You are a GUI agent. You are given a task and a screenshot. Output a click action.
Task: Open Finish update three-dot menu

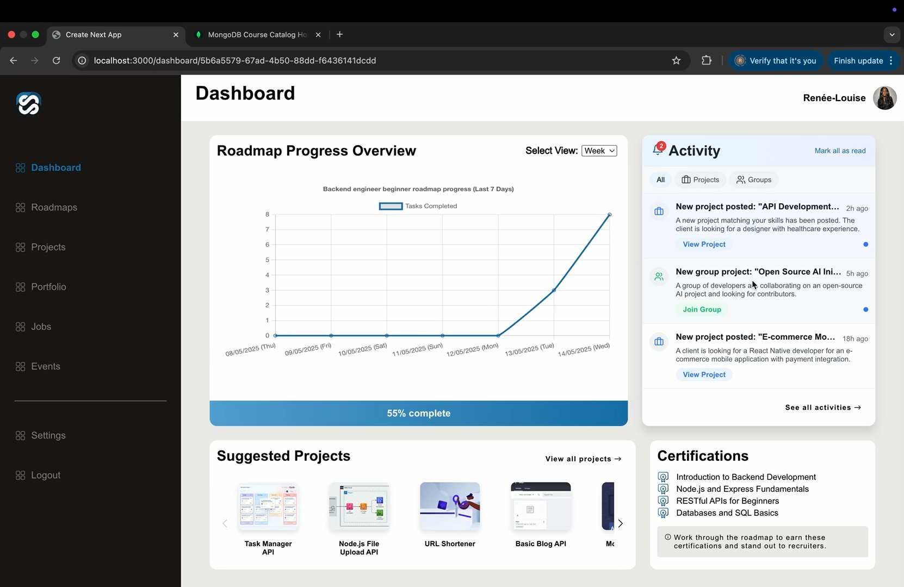891,60
